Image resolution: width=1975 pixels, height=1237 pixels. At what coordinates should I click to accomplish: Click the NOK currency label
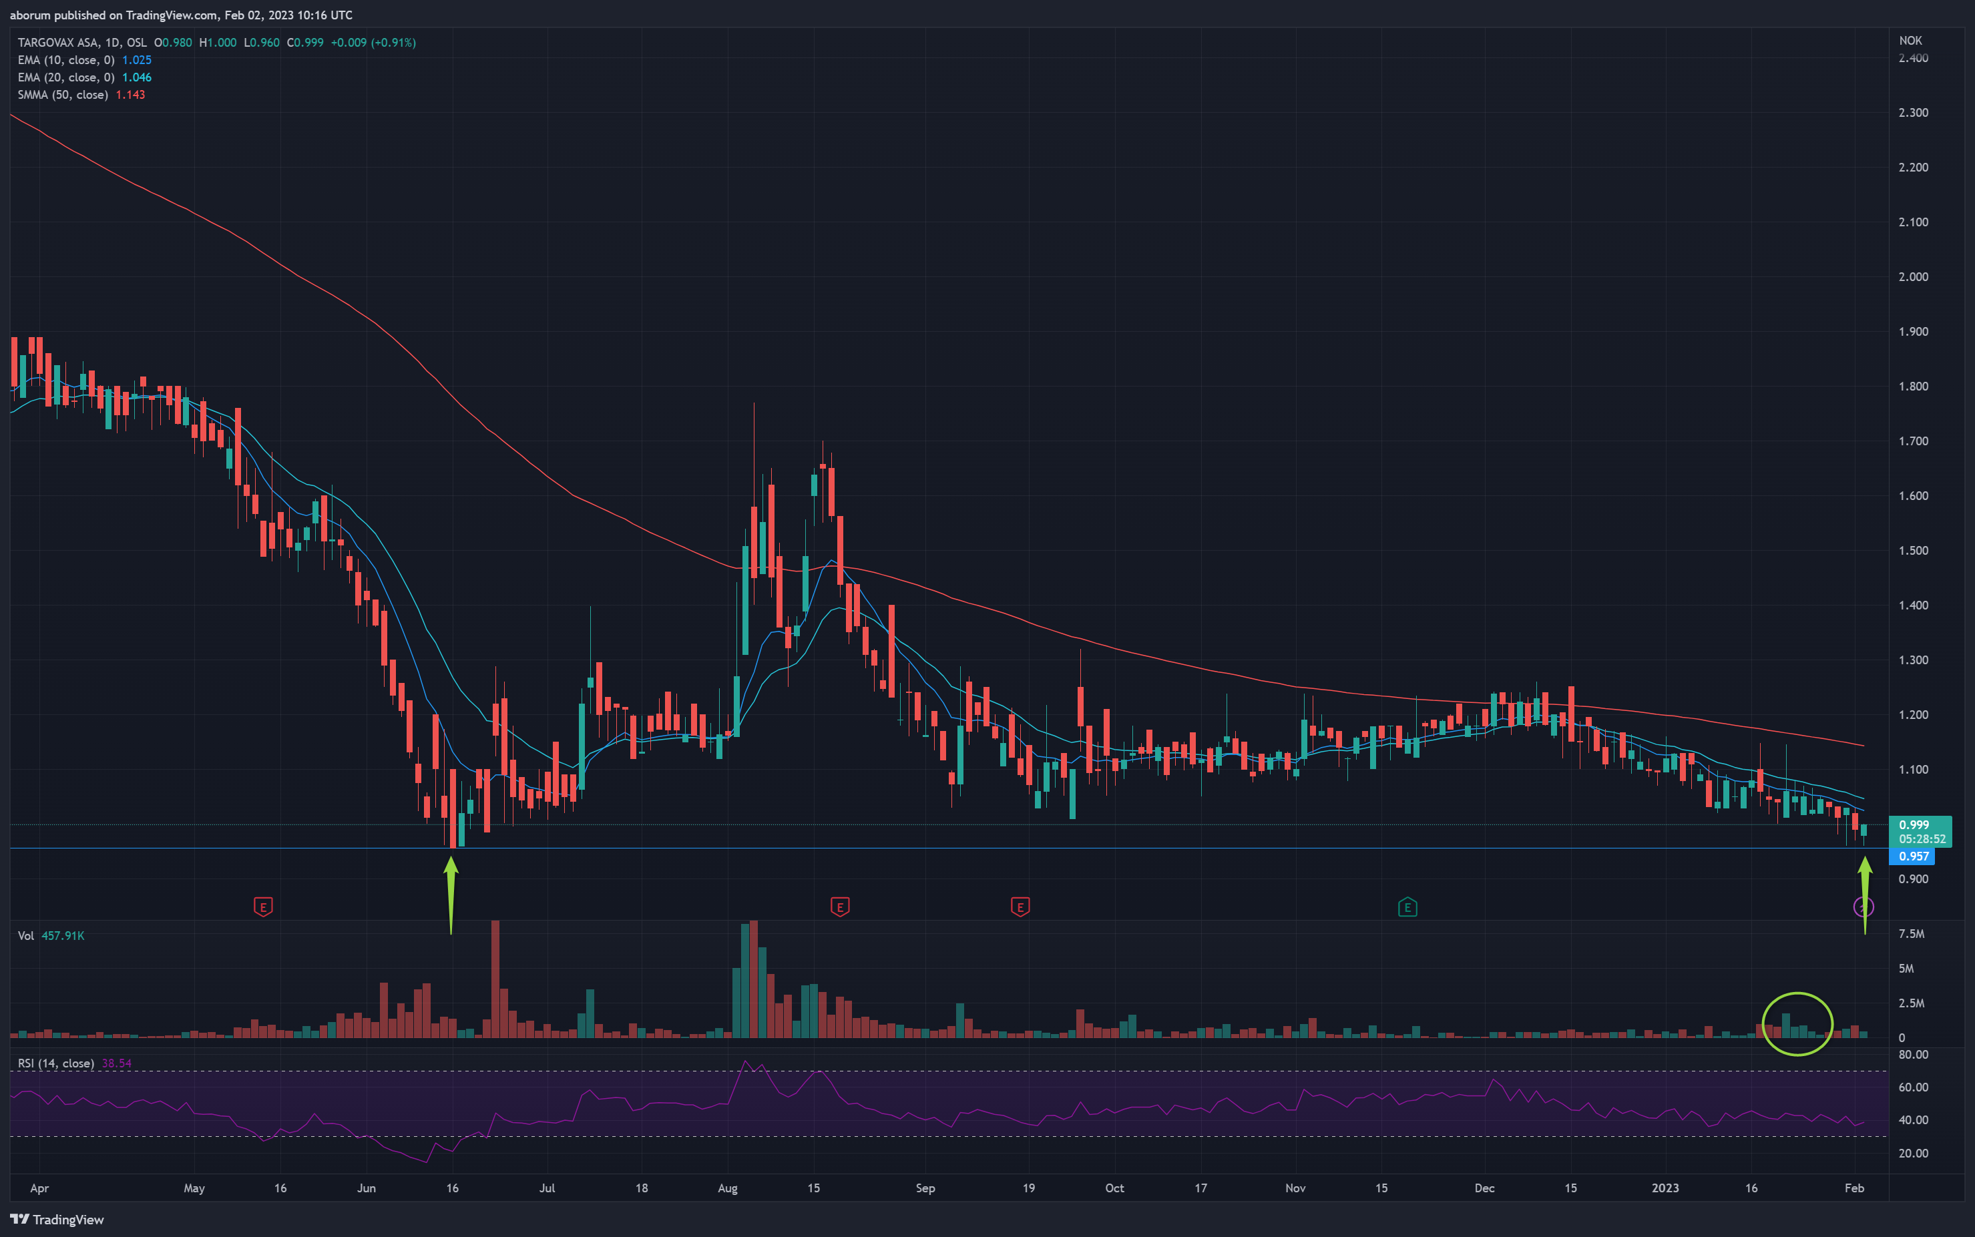(x=1910, y=40)
